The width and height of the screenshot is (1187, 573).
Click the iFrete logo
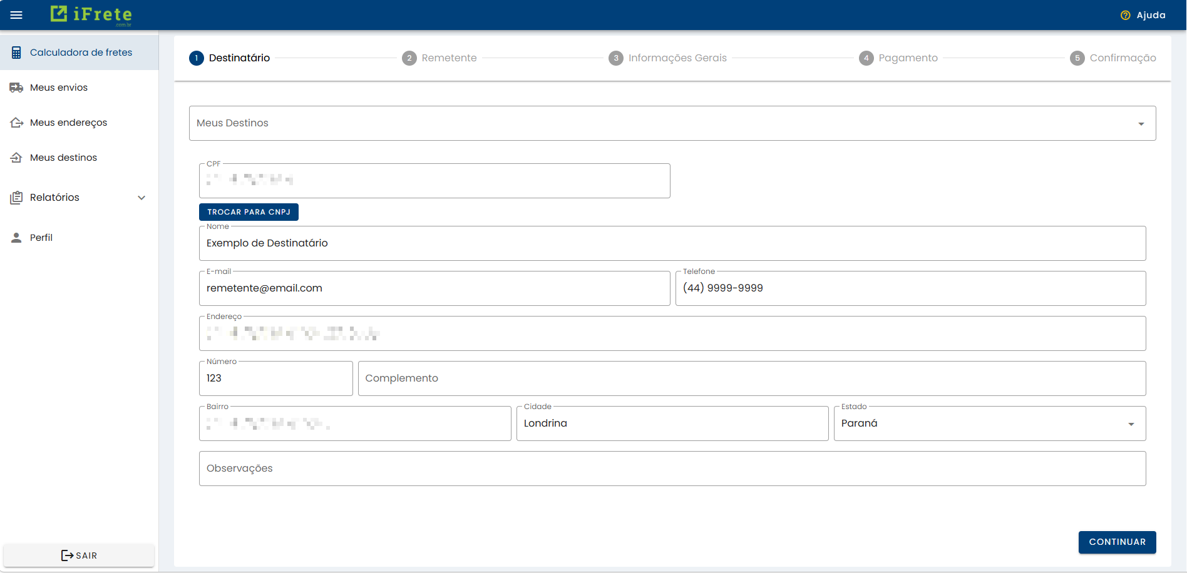tap(91, 14)
